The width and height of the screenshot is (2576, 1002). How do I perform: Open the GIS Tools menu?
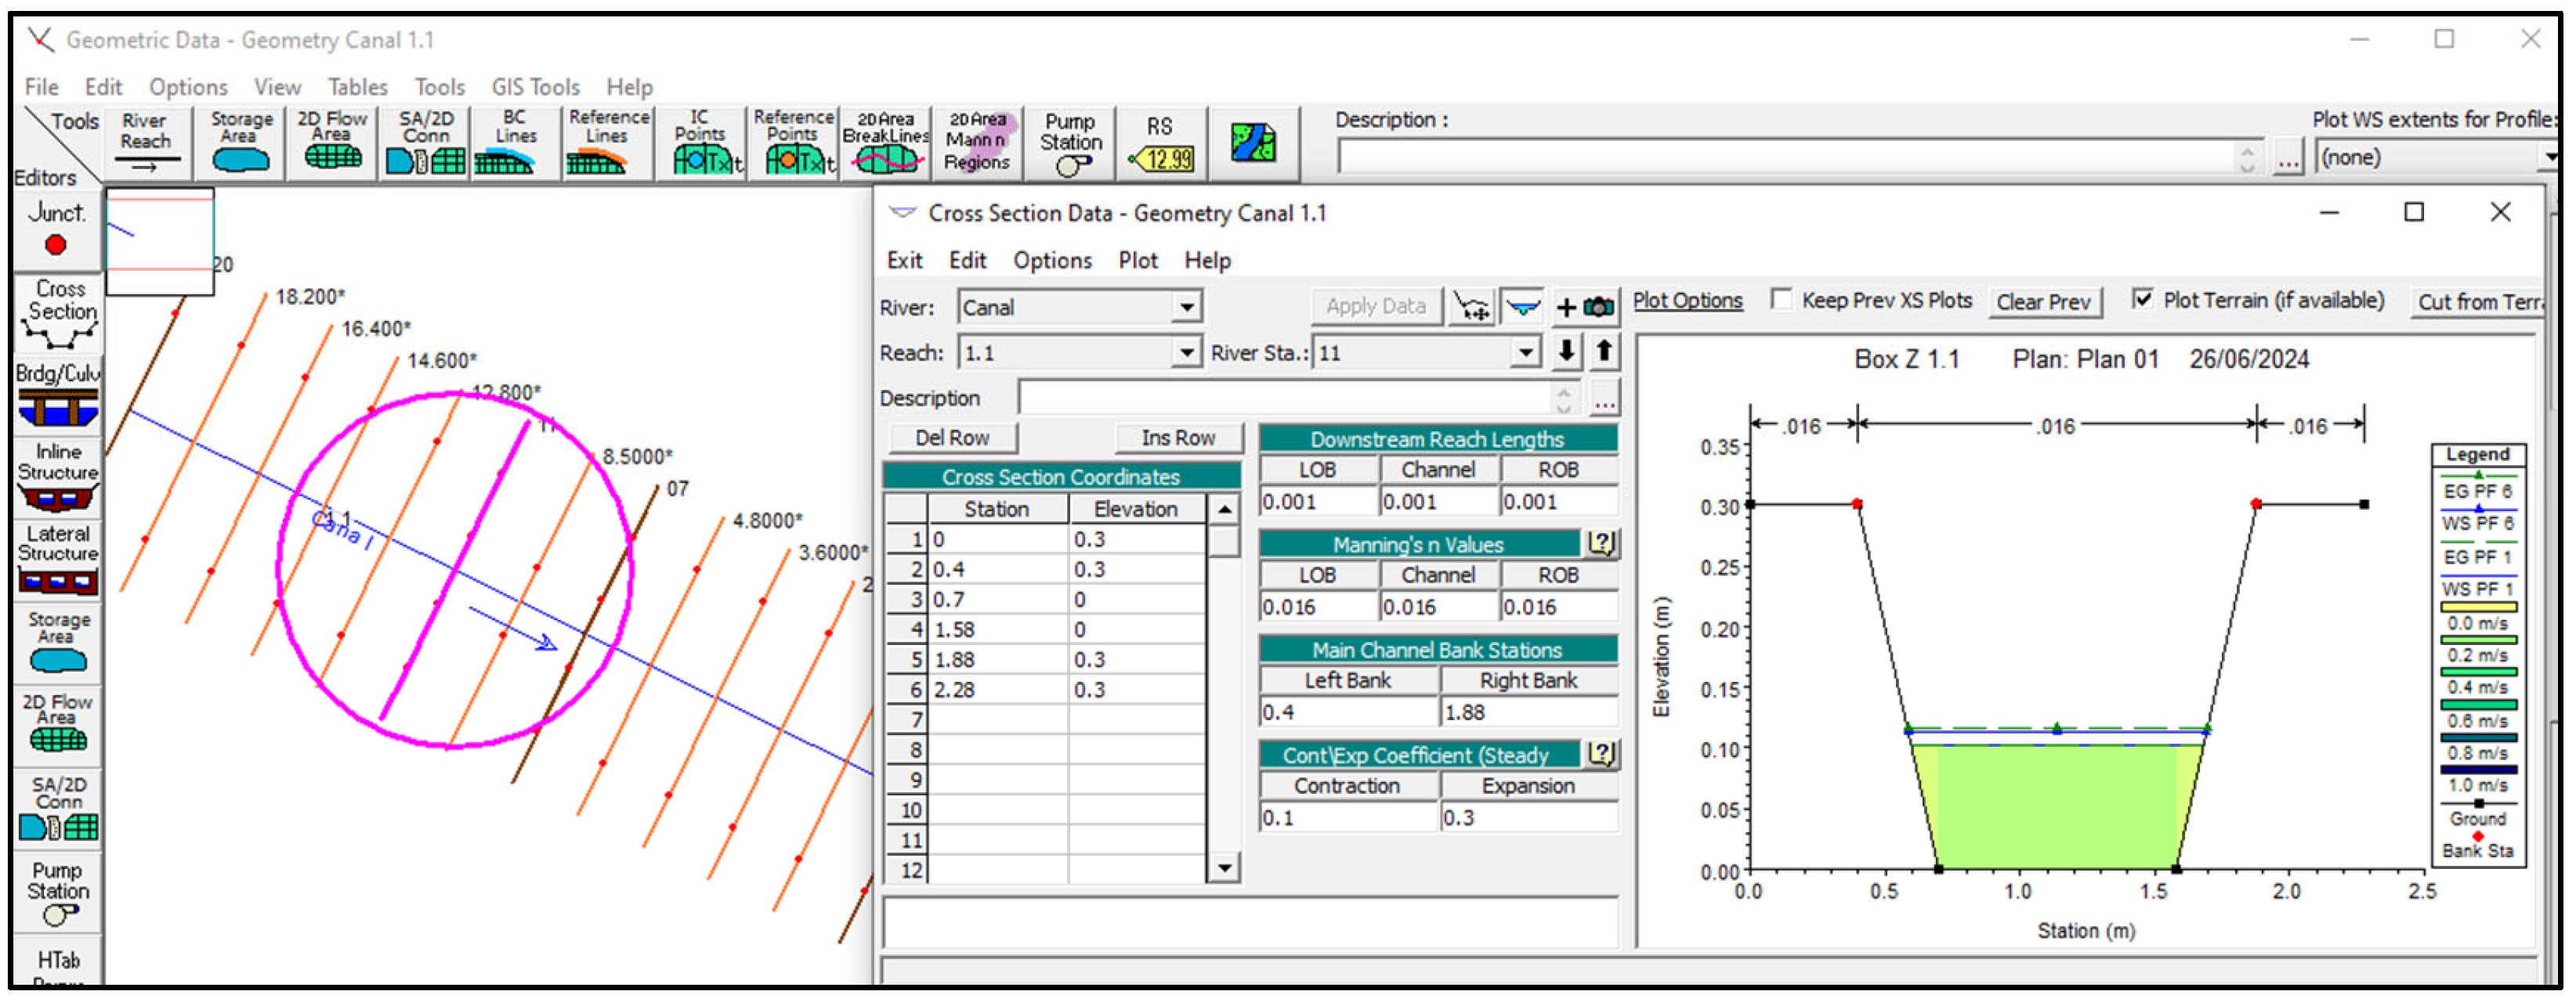[535, 87]
